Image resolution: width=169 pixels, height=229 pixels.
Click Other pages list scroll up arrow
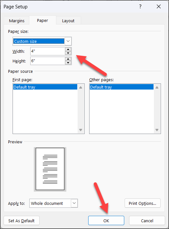(157, 87)
